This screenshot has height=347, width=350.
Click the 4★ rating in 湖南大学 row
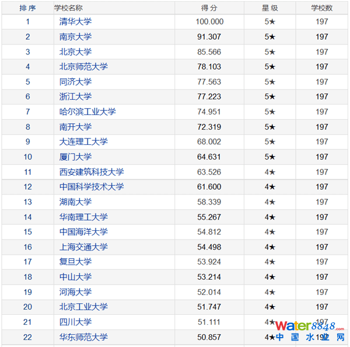270,202
